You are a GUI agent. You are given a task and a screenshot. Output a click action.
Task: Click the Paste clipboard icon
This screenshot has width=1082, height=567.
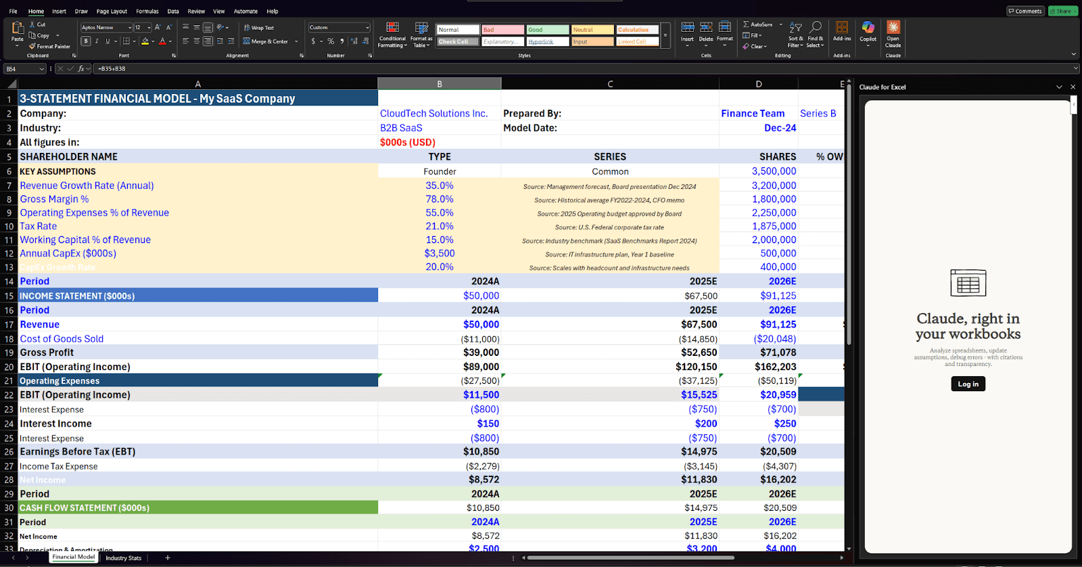(17, 28)
